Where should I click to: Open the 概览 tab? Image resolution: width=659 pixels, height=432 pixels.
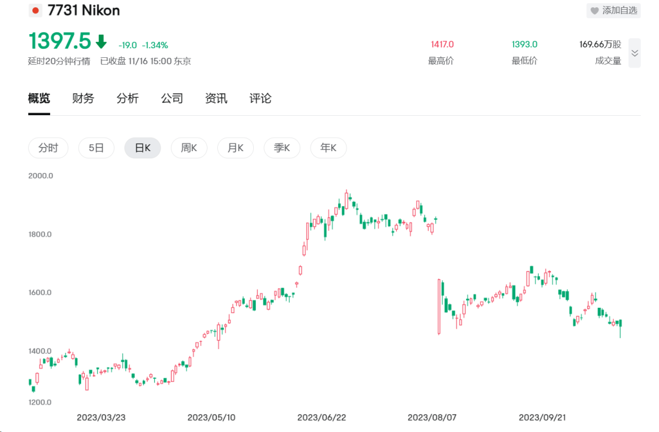tap(39, 99)
